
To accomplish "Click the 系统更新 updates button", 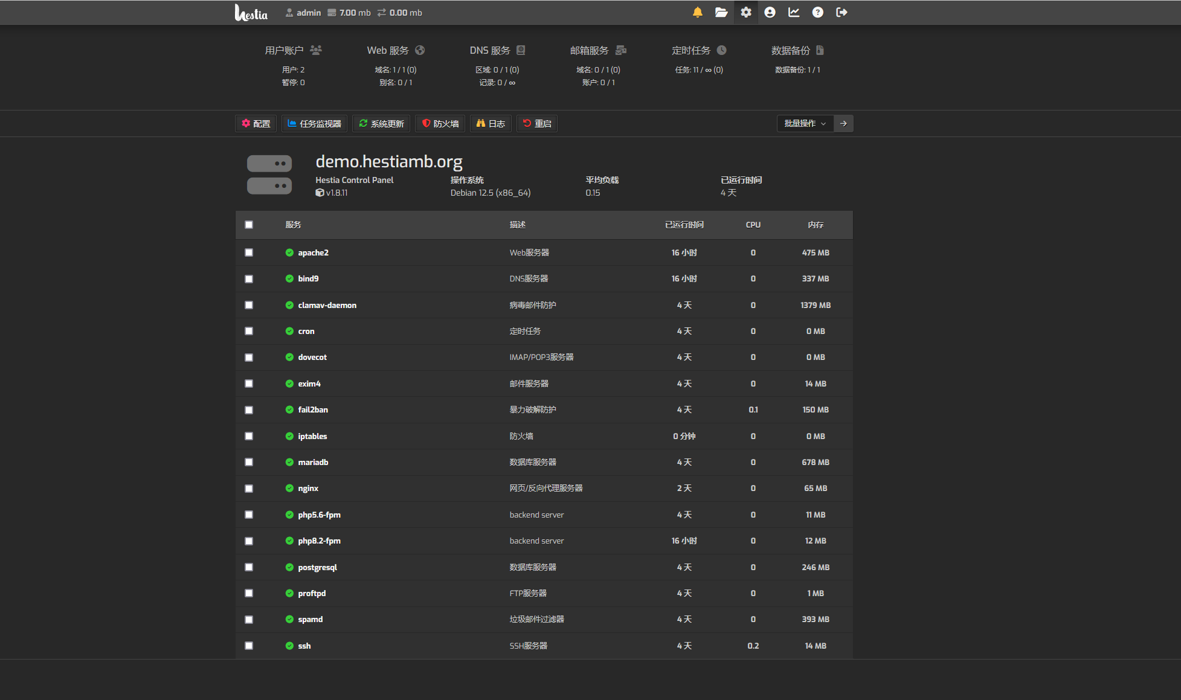I will click(x=381, y=123).
